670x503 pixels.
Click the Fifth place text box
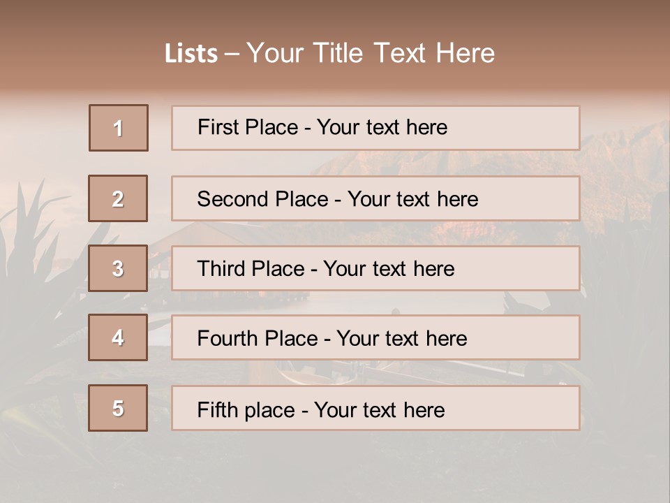[x=375, y=408]
